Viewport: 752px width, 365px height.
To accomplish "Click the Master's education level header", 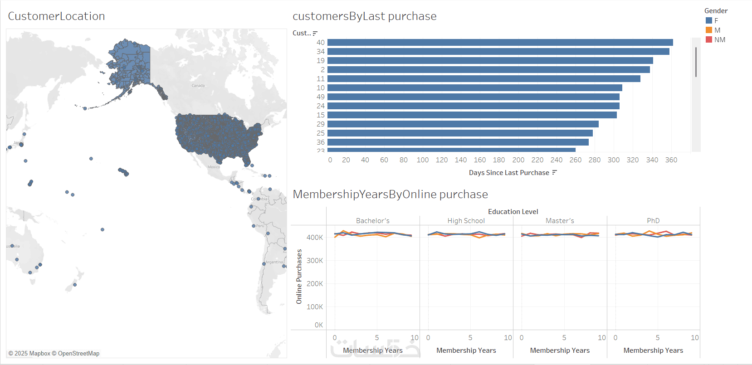I will [560, 221].
